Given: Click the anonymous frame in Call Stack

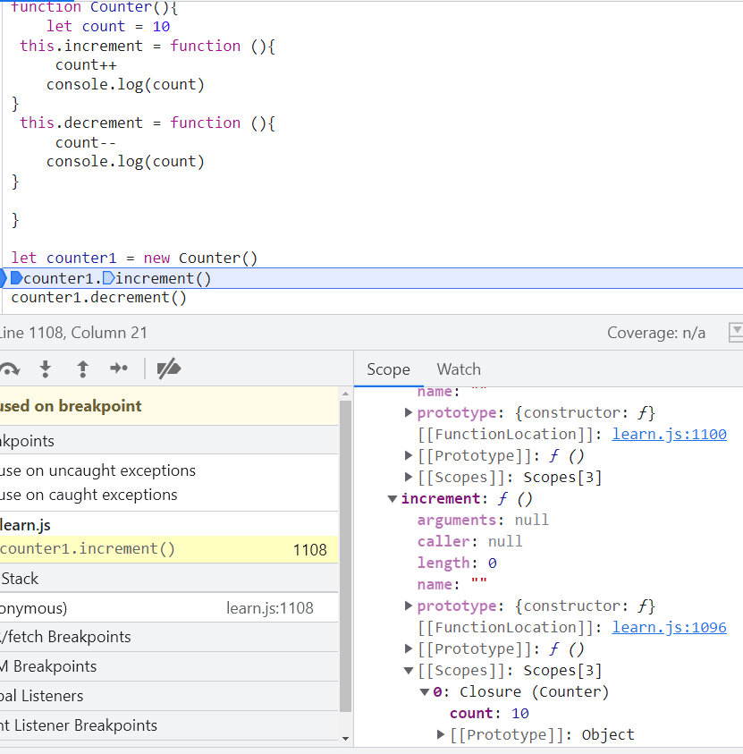Looking at the screenshot, I should [x=36, y=606].
